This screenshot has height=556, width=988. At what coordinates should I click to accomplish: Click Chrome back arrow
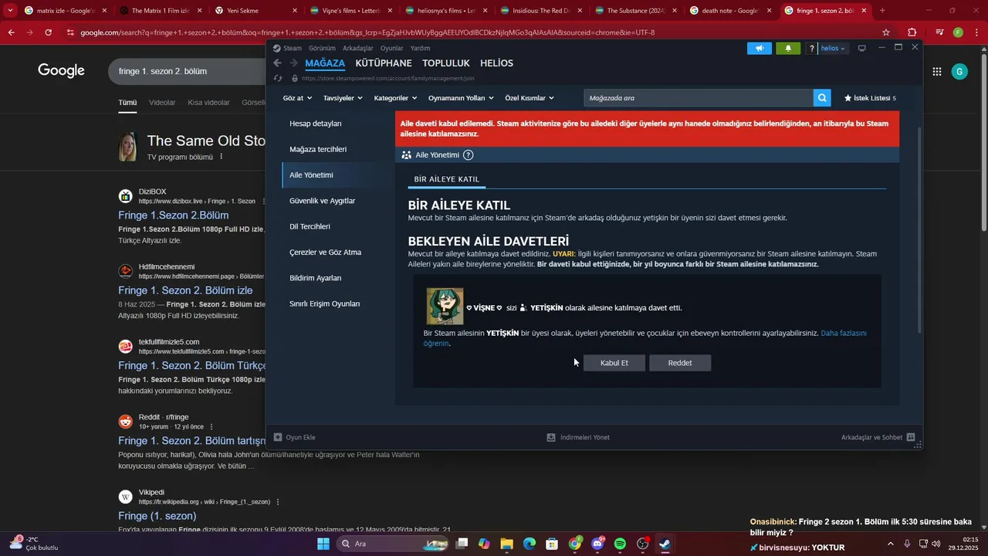coord(11,32)
